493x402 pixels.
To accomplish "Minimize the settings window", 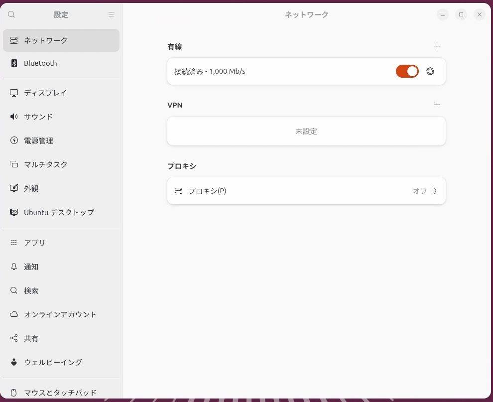I will pyautogui.click(x=442, y=14).
